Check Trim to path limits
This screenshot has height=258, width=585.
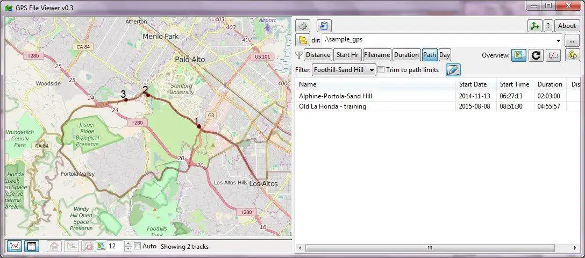(x=381, y=70)
